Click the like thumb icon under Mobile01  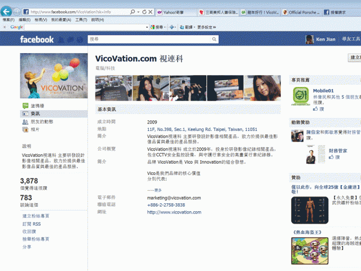coord(315,109)
